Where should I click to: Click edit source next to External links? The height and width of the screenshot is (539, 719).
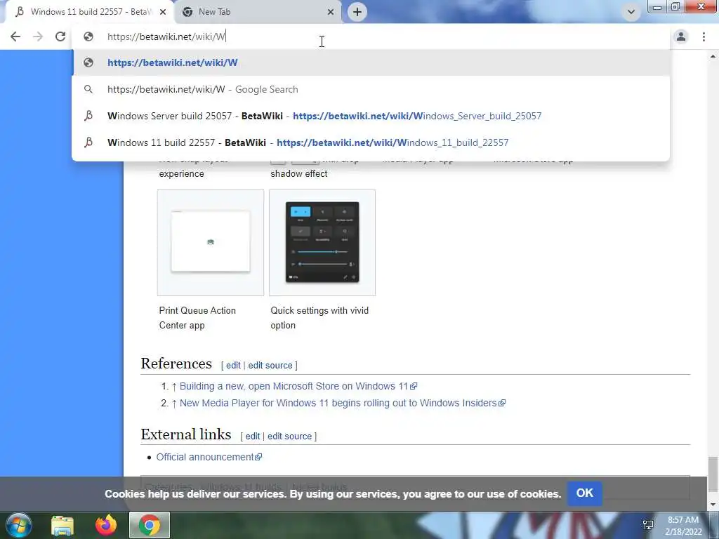tap(289, 437)
